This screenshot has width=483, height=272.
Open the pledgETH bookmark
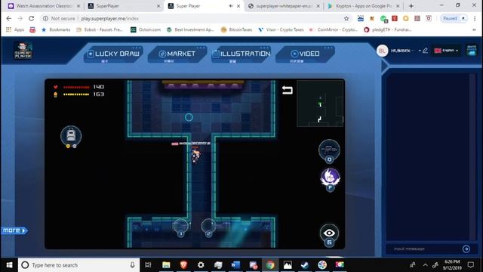[388, 29]
